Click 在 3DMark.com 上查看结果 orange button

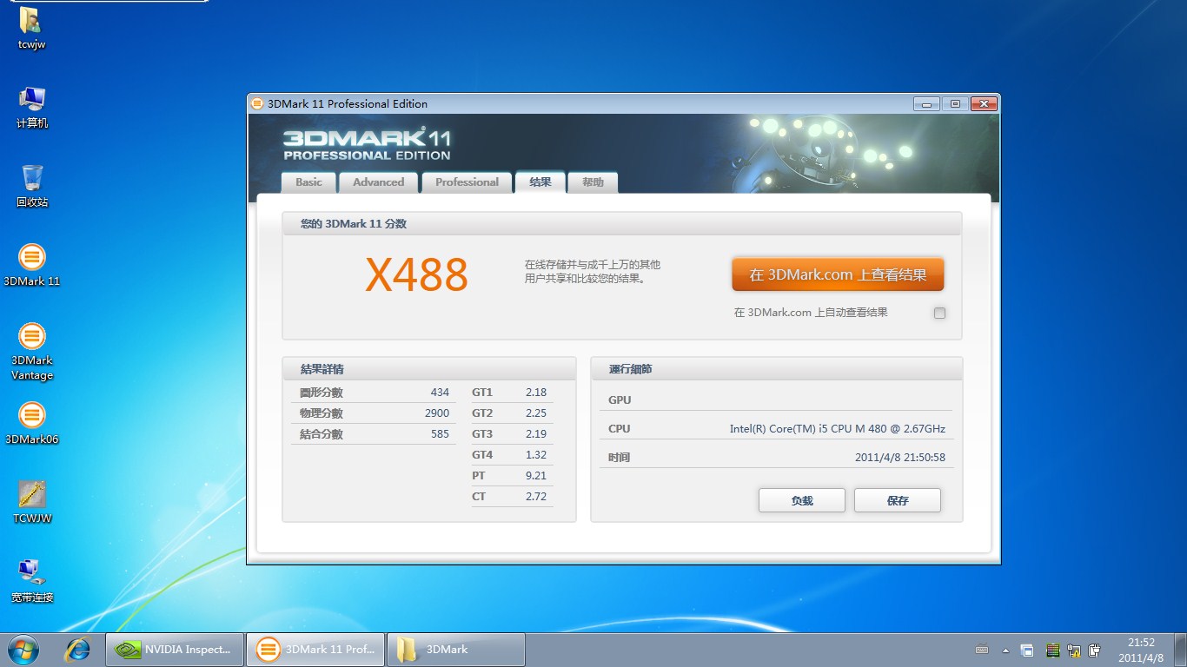click(838, 274)
